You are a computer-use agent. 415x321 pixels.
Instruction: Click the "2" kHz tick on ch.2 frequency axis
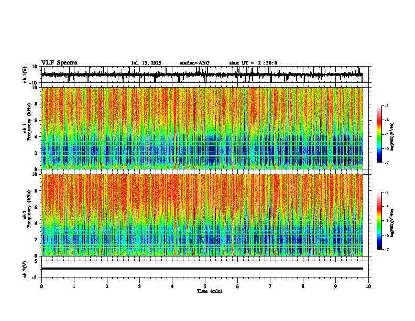[37, 240]
